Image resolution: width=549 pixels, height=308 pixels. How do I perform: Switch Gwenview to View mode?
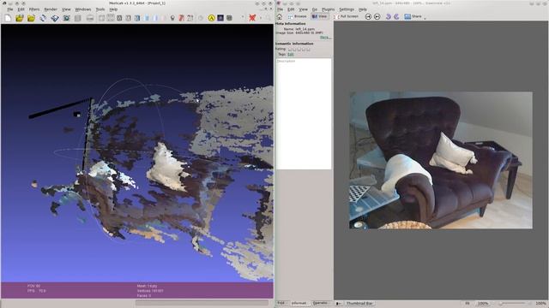[319, 16]
